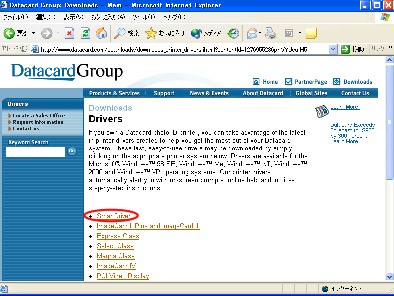Open Favorites (お気に入り) star button
The image size is (394, 296).
click(x=165, y=33)
